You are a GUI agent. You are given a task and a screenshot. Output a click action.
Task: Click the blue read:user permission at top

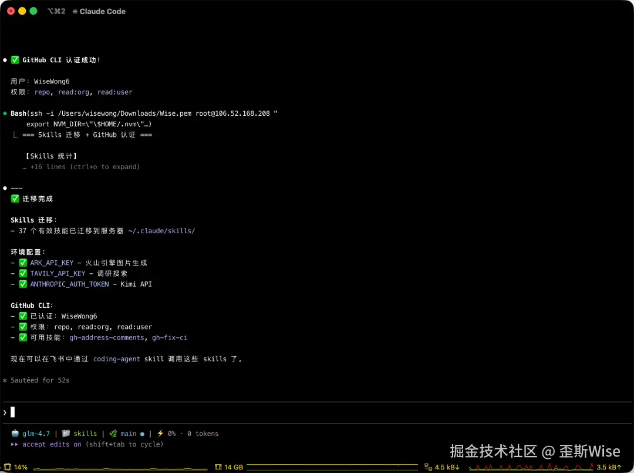[114, 92]
